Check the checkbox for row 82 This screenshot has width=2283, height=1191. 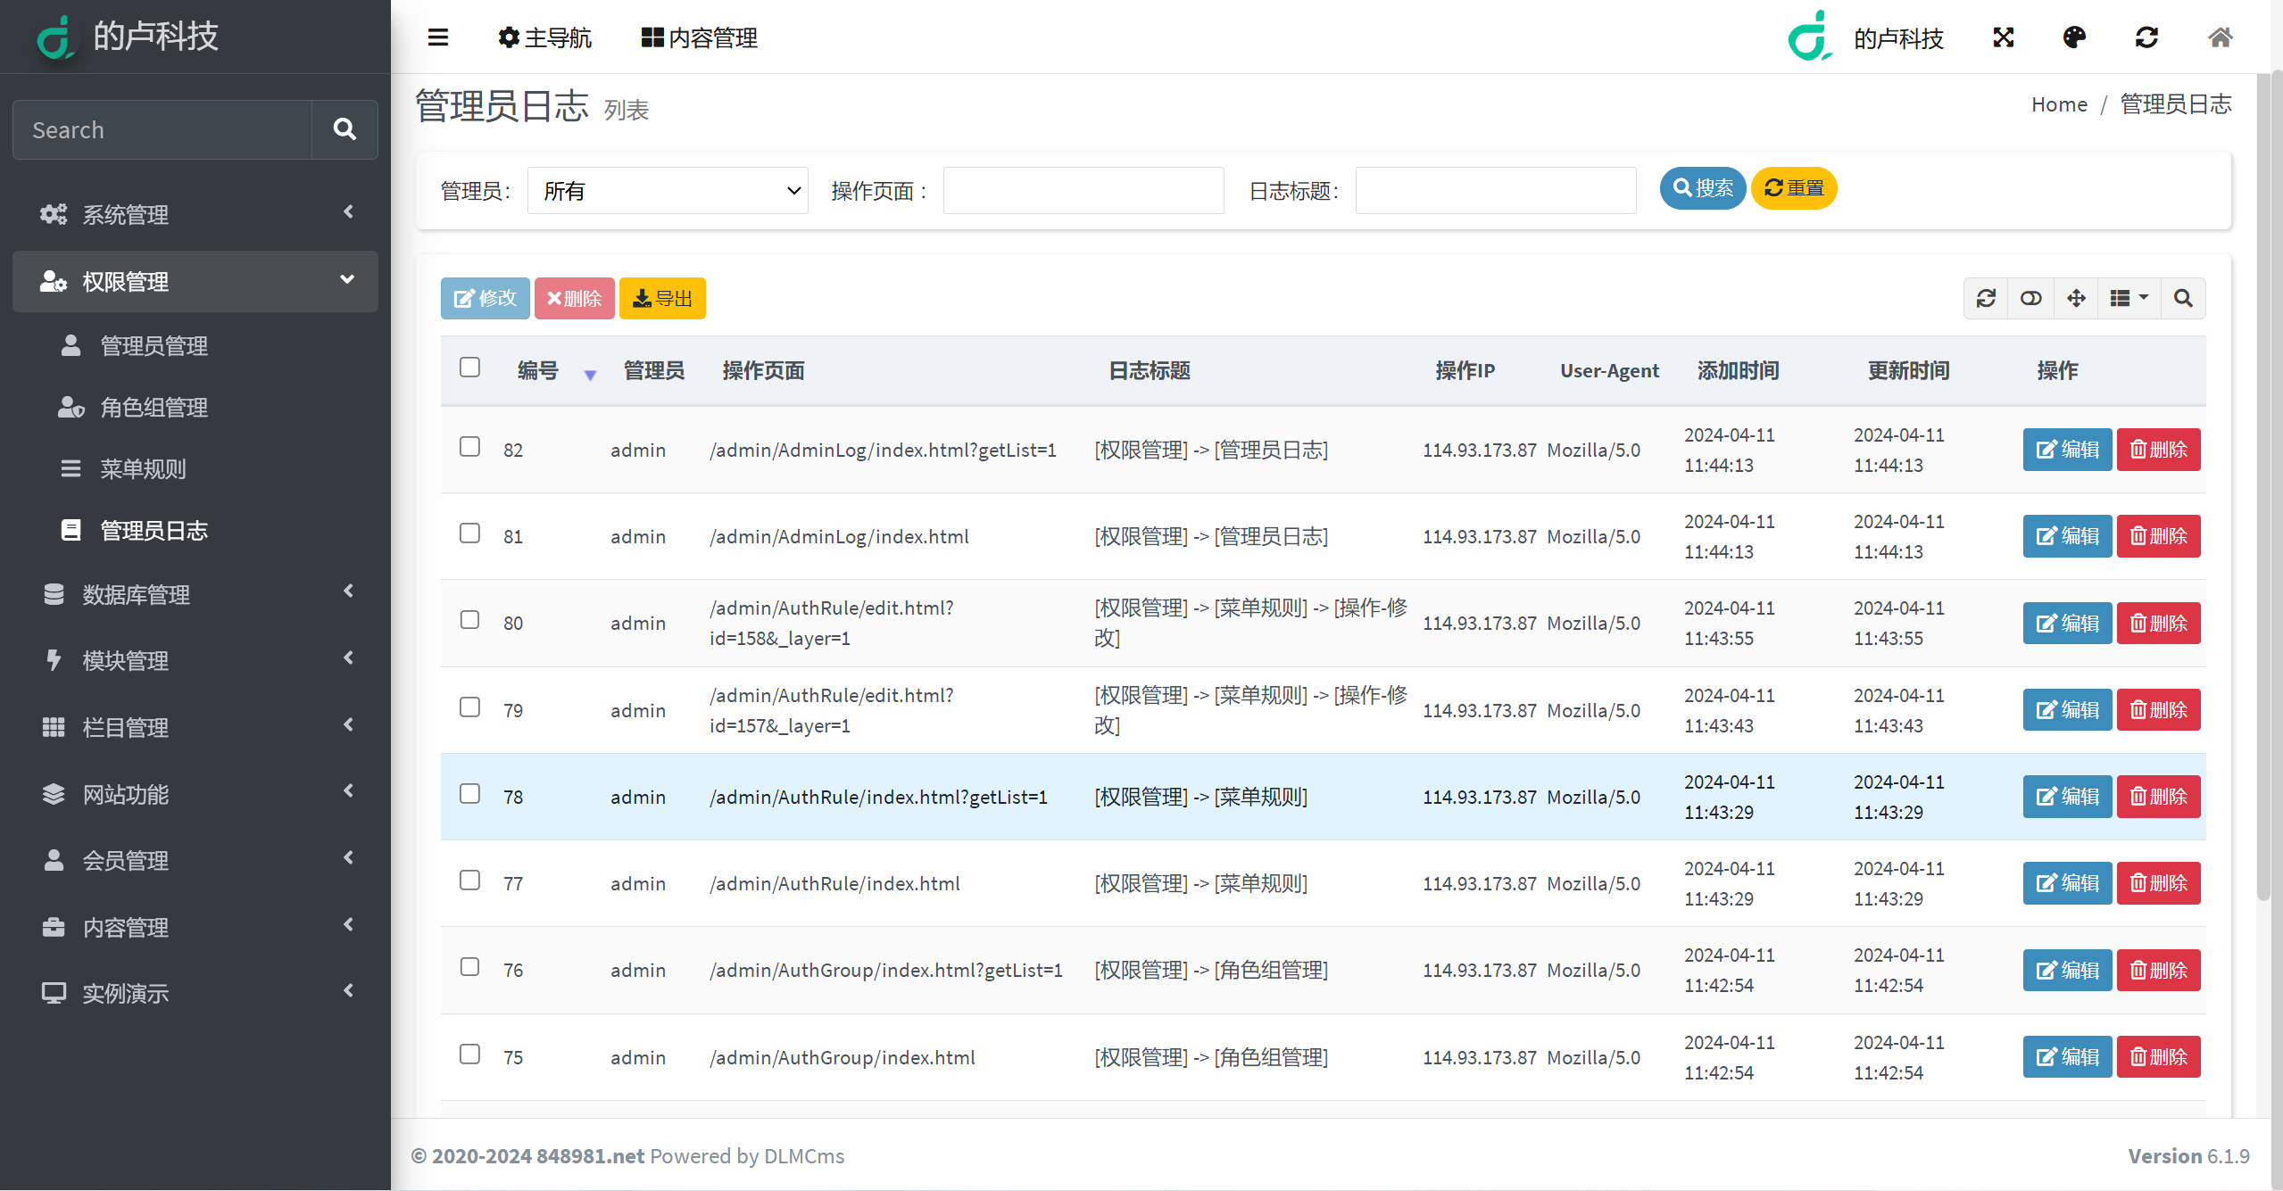[469, 446]
